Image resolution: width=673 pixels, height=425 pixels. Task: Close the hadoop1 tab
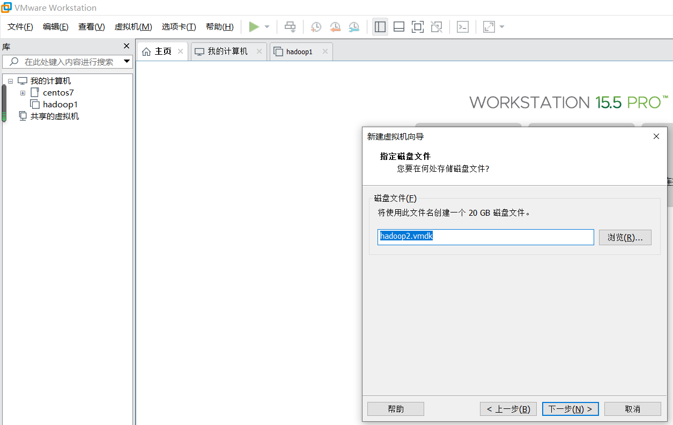click(x=325, y=52)
